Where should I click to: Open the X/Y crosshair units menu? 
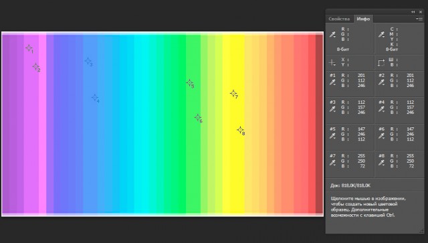point(332,63)
